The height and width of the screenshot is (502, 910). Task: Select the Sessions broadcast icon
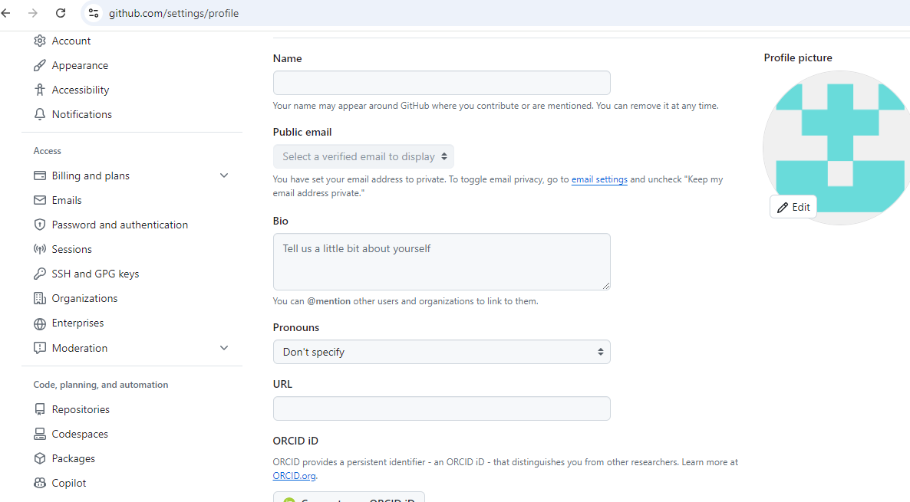(40, 249)
